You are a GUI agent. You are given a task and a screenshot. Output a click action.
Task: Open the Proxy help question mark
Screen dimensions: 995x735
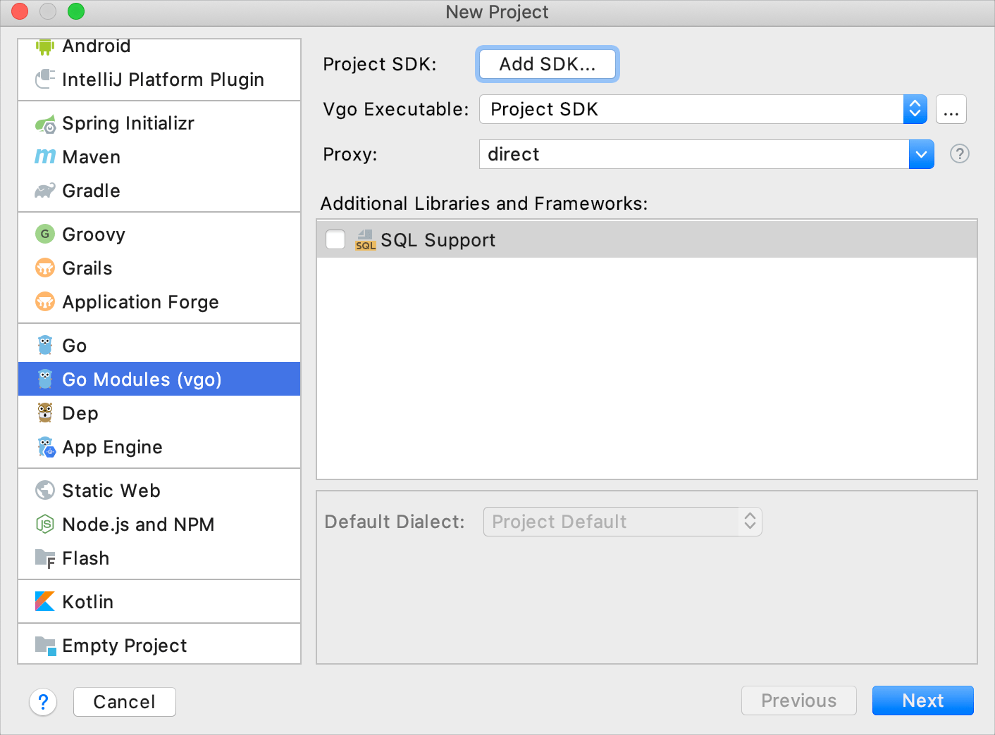(x=960, y=153)
